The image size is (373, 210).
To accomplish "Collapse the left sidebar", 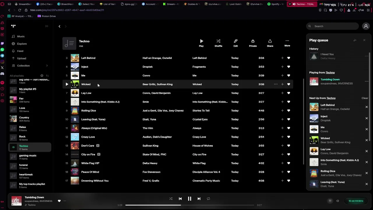I will [47, 26].
